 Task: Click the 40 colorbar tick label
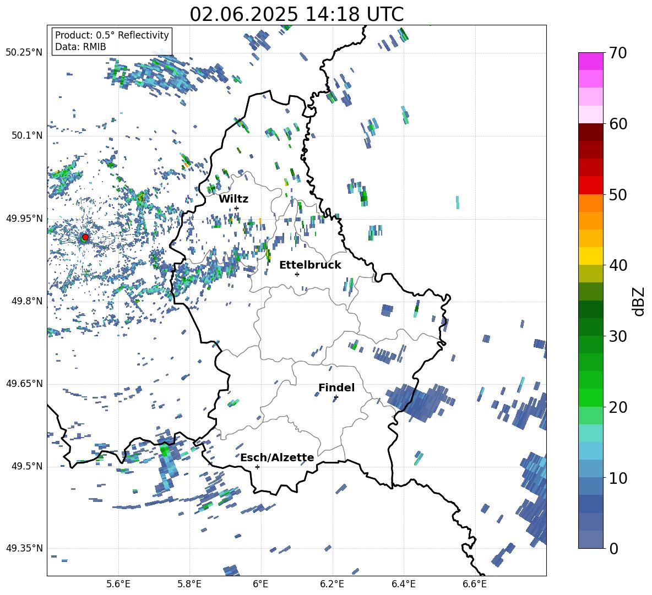pyautogui.click(x=618, y=265)
